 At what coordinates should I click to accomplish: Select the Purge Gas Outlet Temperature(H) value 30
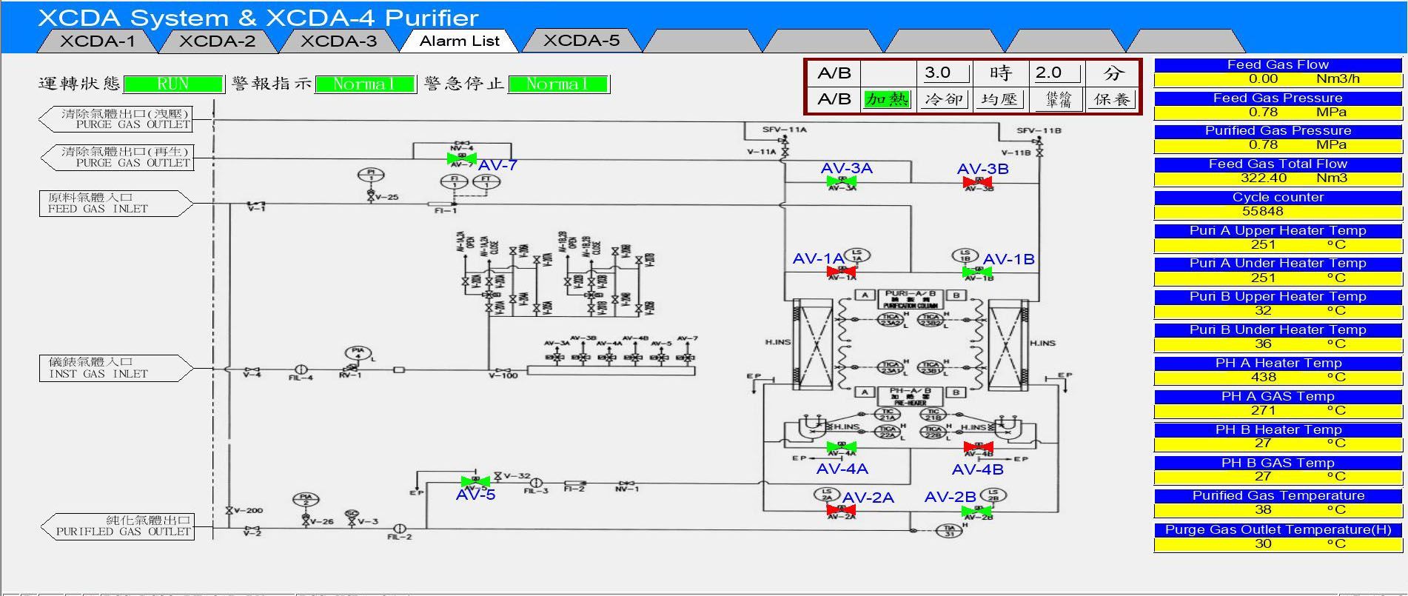[1278, 544]
